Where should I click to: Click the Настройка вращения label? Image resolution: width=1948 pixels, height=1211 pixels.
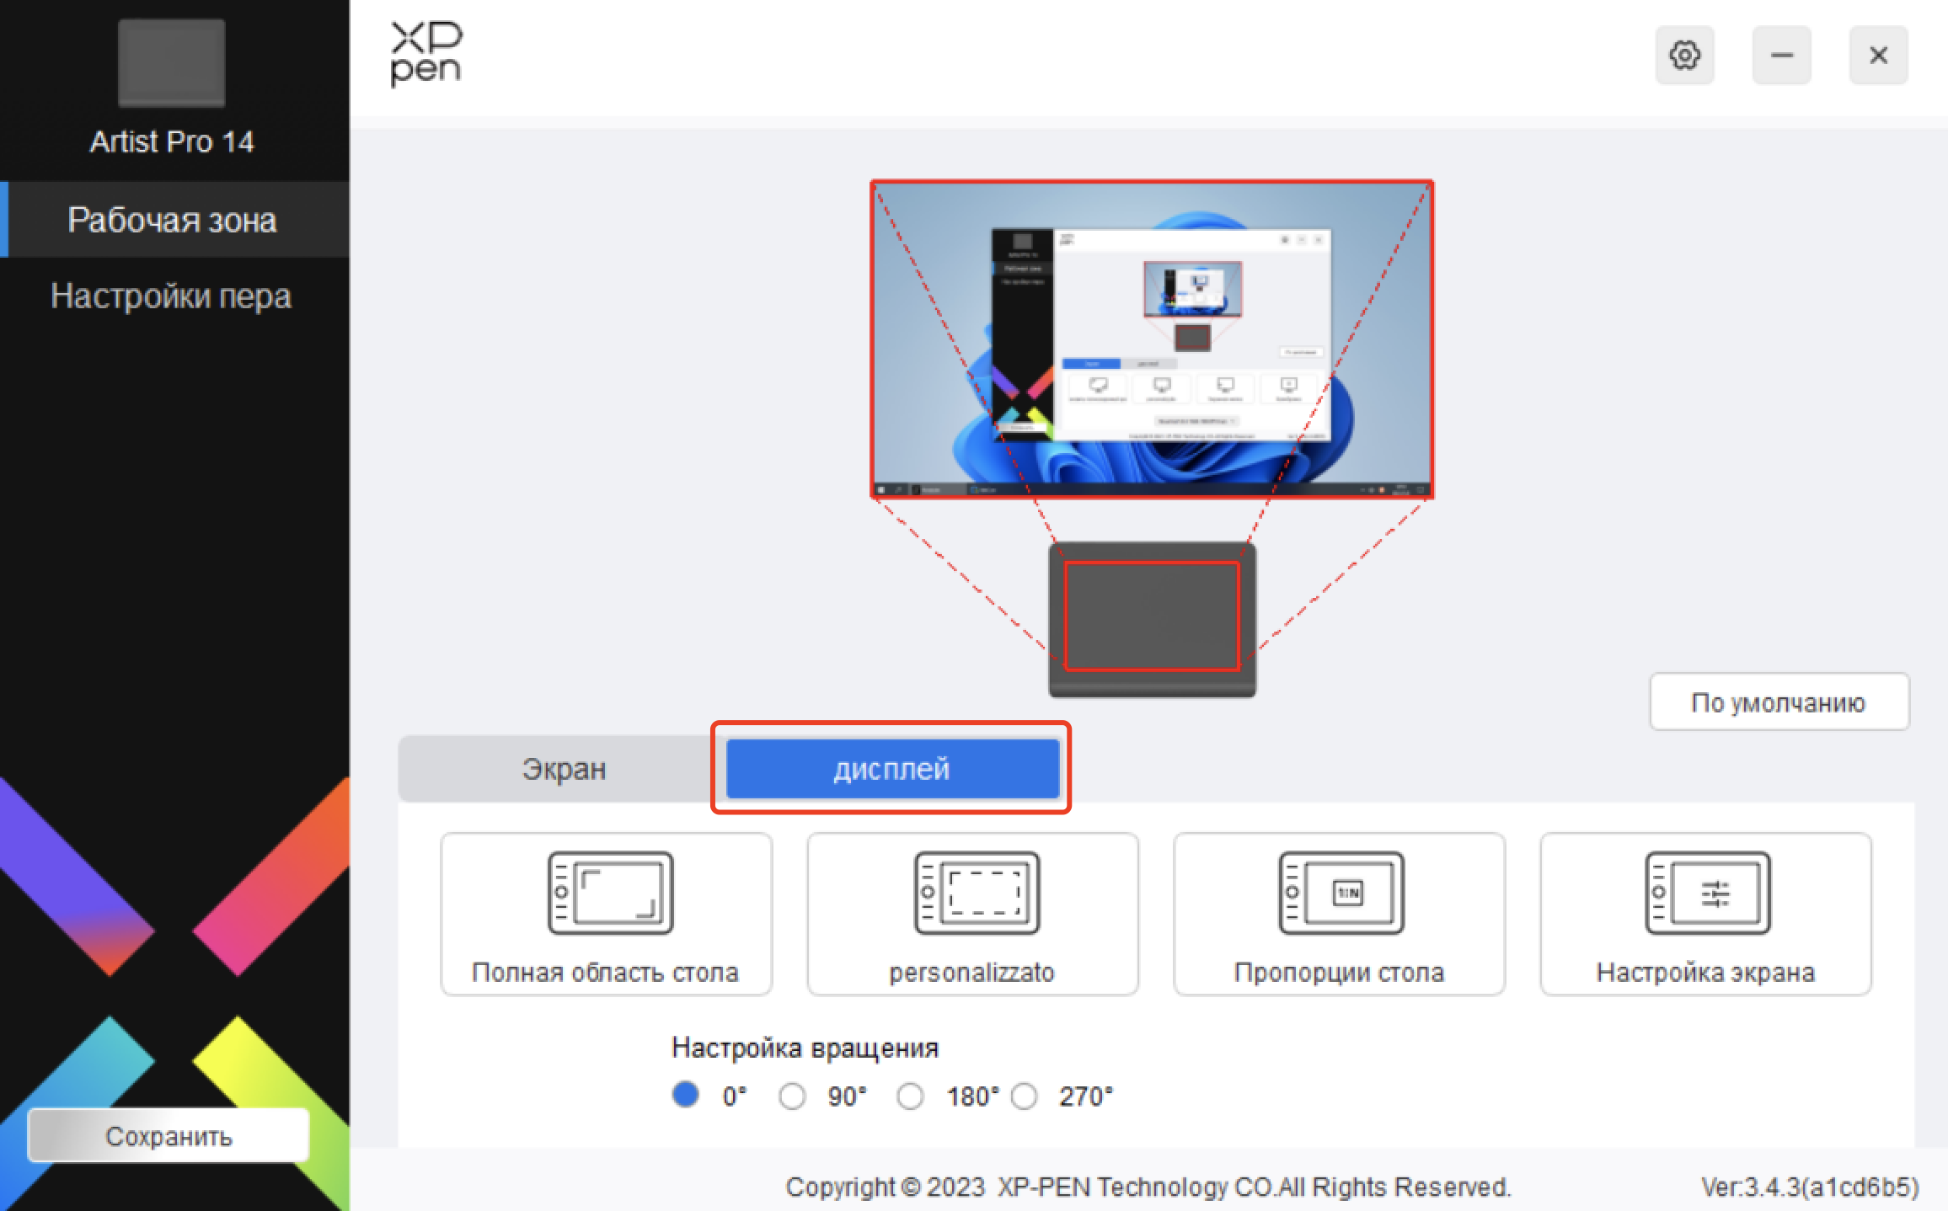point(805,1048)
